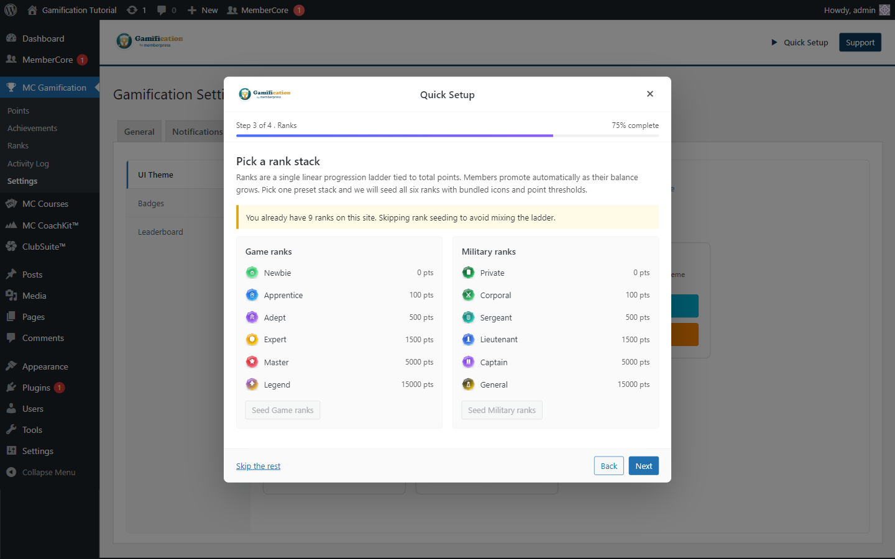This screenshot has height=559, width=895.
Task: Click the Plugins plug icon
Action: coord(11,388)
